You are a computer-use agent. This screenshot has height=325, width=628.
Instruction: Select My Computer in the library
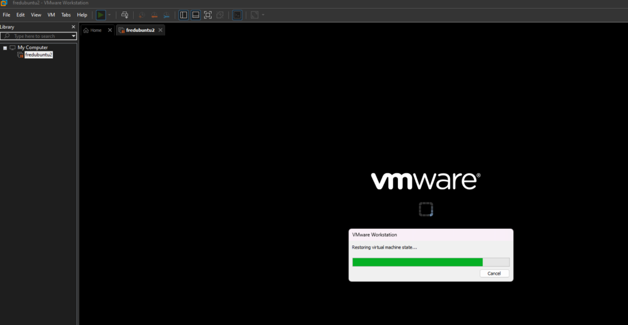(33, 48)
